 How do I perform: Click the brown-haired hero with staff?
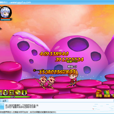[73, 78]
